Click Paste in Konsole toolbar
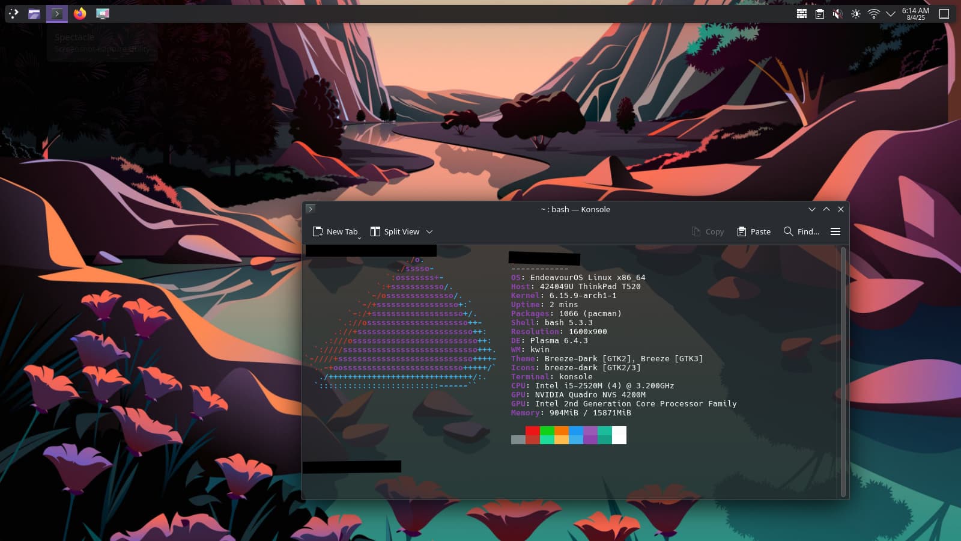The height and width of the screenshot is (541, 961). [x=754, y=231]
